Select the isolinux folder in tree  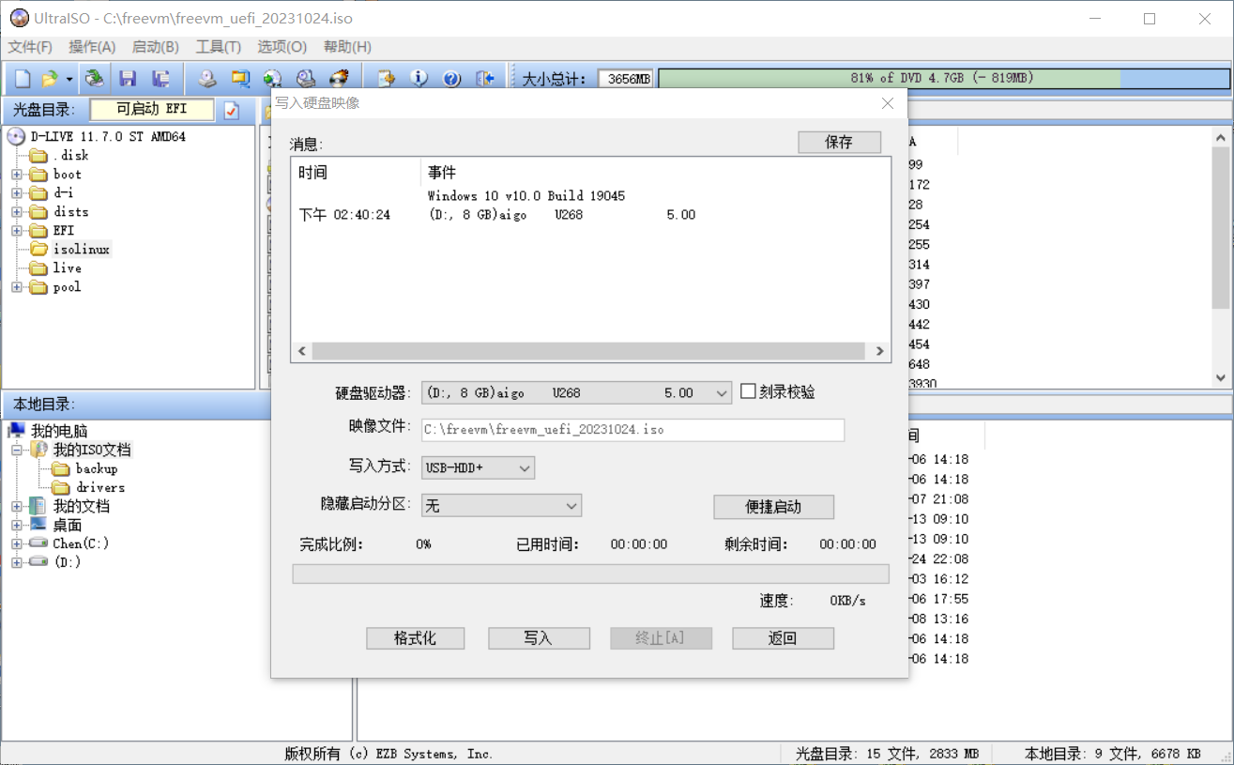pyautogui.click(x=81, y=250)
